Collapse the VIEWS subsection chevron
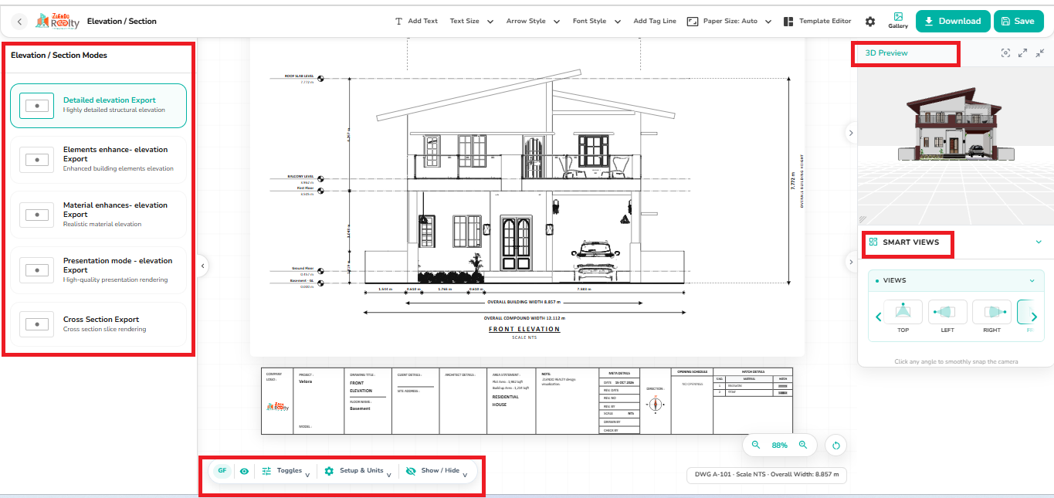Image resolution: width=1054 pixels, height=498 pixels. tap(1032, 280)
